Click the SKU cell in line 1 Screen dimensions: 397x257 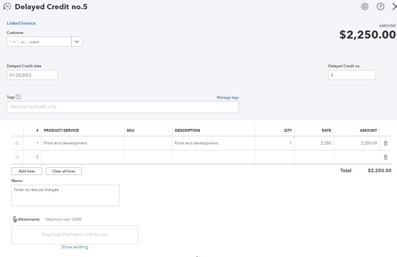pos(148,143)
